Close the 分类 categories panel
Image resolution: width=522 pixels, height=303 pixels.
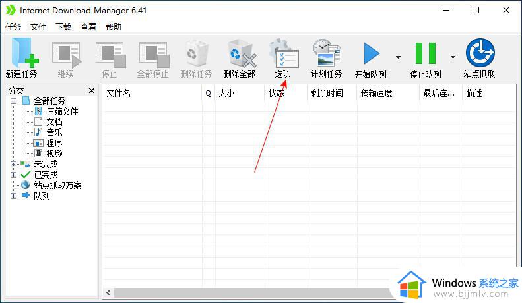(92, 90)
